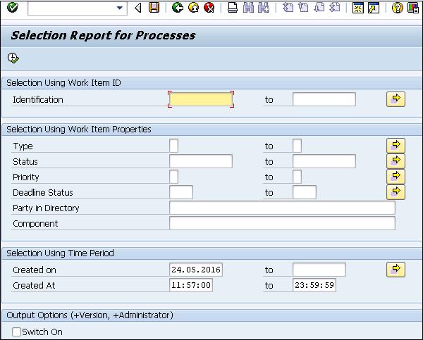Click the Type from field
This screenshot has height=340, width=423.
coord(173,146)
